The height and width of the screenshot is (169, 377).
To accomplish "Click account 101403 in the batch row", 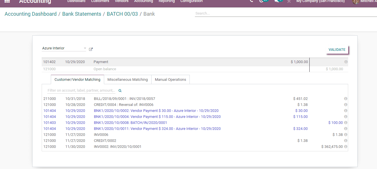I will [50, 123].
